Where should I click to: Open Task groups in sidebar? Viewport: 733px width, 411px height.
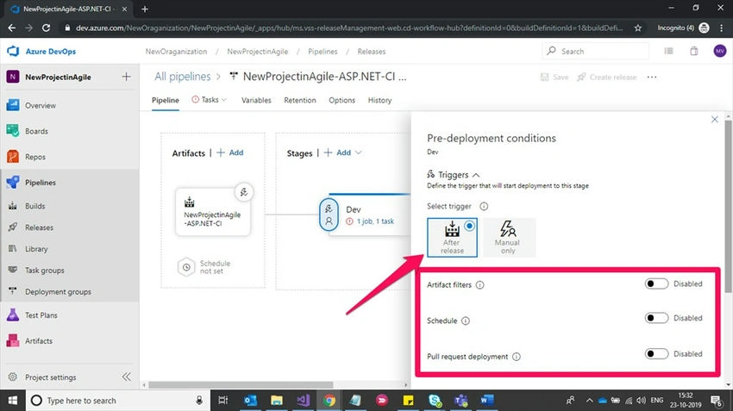click(x=45, y=271)
